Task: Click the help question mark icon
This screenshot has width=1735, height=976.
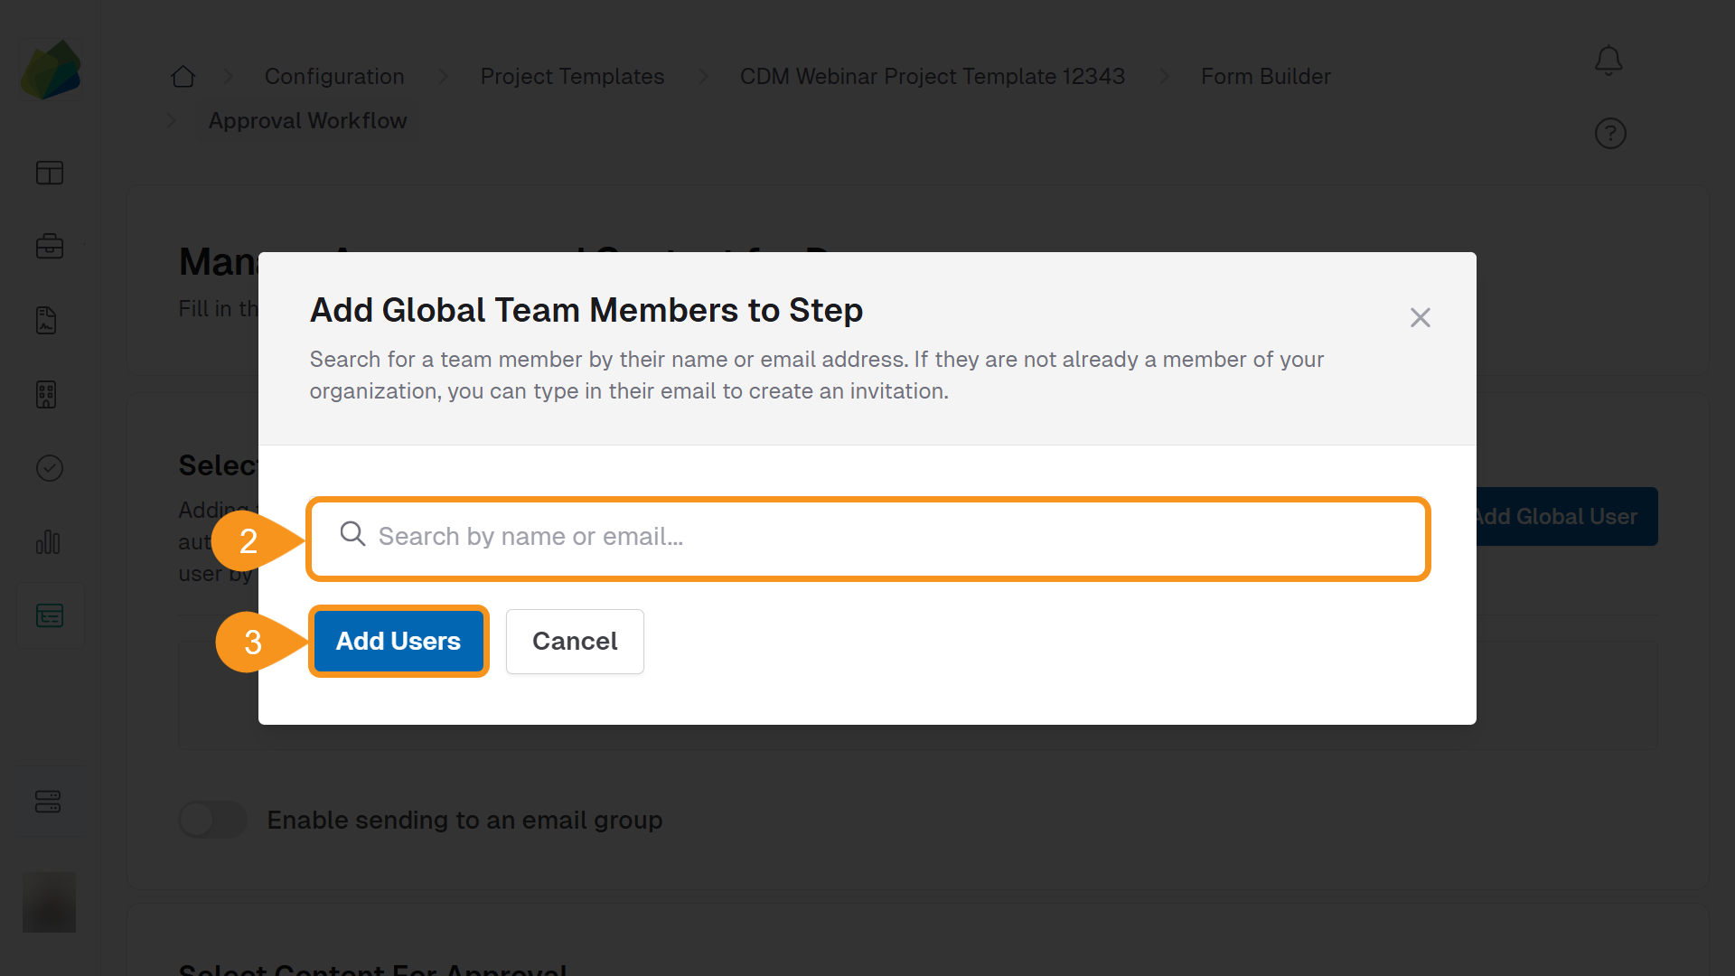Action: [x=1610, y=133]
